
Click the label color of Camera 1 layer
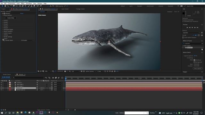pyautogui.click(x=10, y=83)
